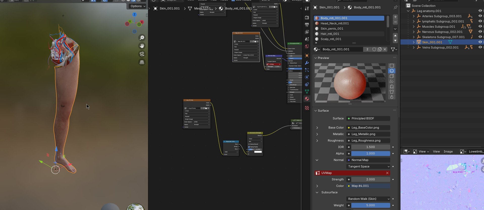
Task: Collapse the Preview panel
Action: pos(315,58)
